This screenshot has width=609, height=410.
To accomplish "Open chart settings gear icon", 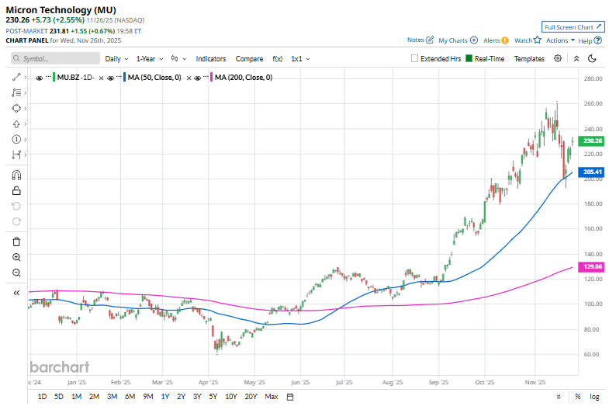I will (x=558, y=58).
